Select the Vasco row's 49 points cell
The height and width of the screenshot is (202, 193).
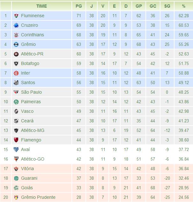click(x=79, y=111)
